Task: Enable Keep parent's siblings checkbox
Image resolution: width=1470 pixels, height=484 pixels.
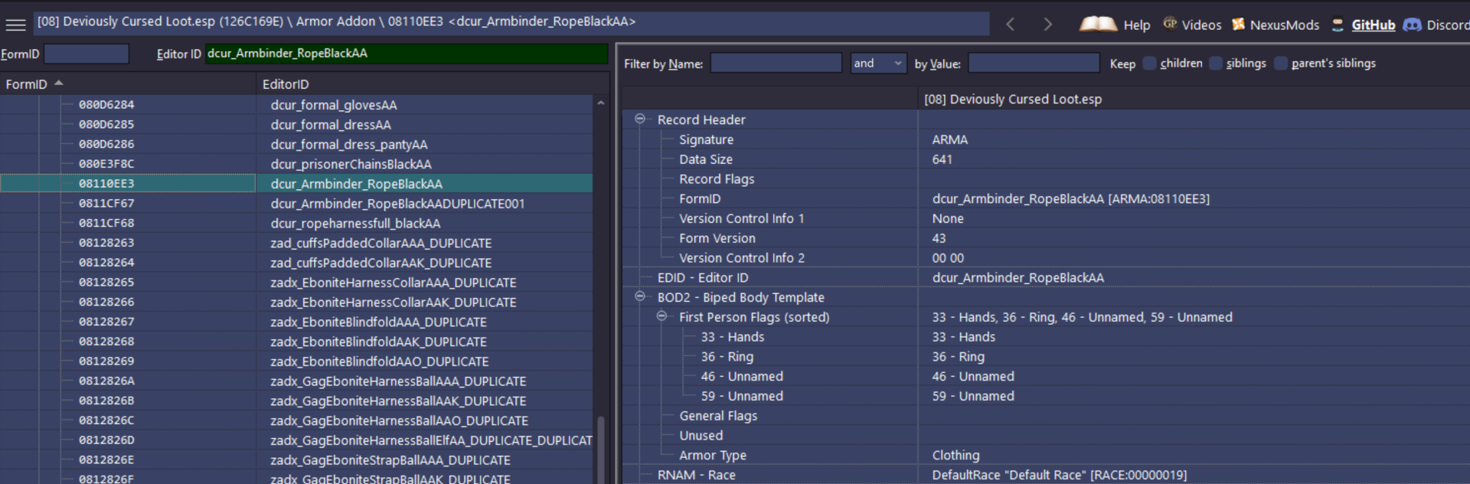Action: [x=1281, y=64]
